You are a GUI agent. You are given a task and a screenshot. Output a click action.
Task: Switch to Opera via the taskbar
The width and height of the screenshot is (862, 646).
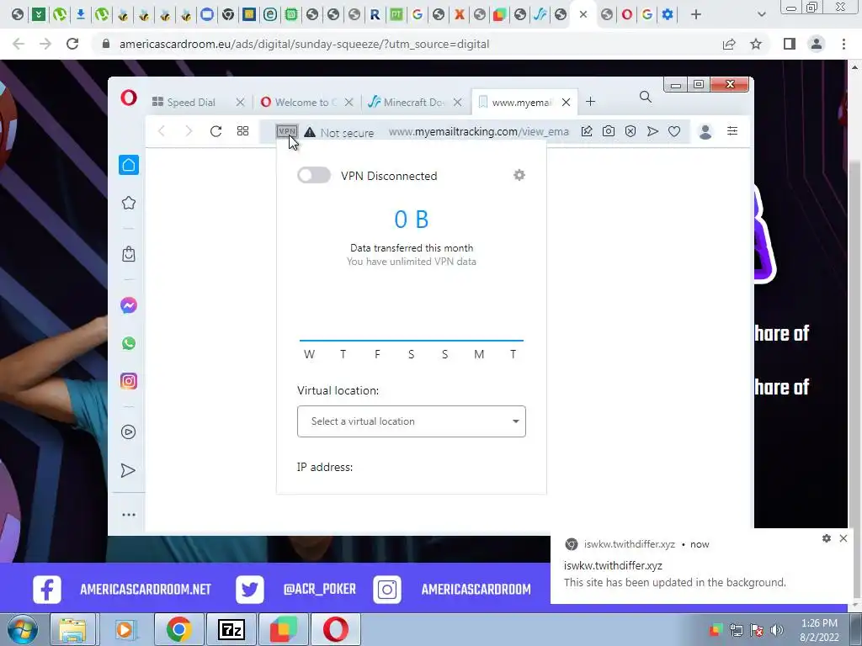coord(336,629)
